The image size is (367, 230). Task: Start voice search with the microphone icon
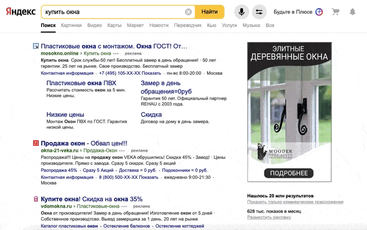(241, 12)
